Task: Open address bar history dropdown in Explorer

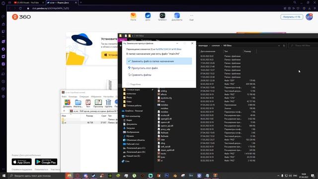Action: coord(279,46)
